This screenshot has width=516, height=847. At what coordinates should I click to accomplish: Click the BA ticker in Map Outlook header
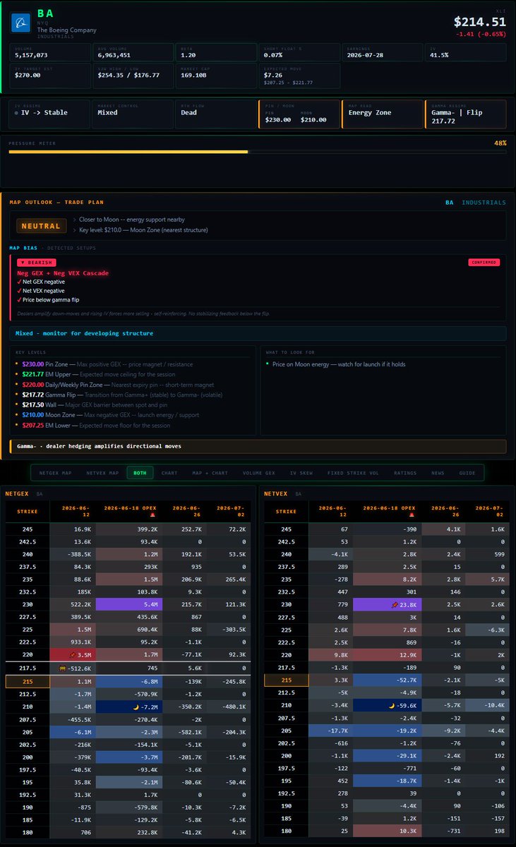449,203
